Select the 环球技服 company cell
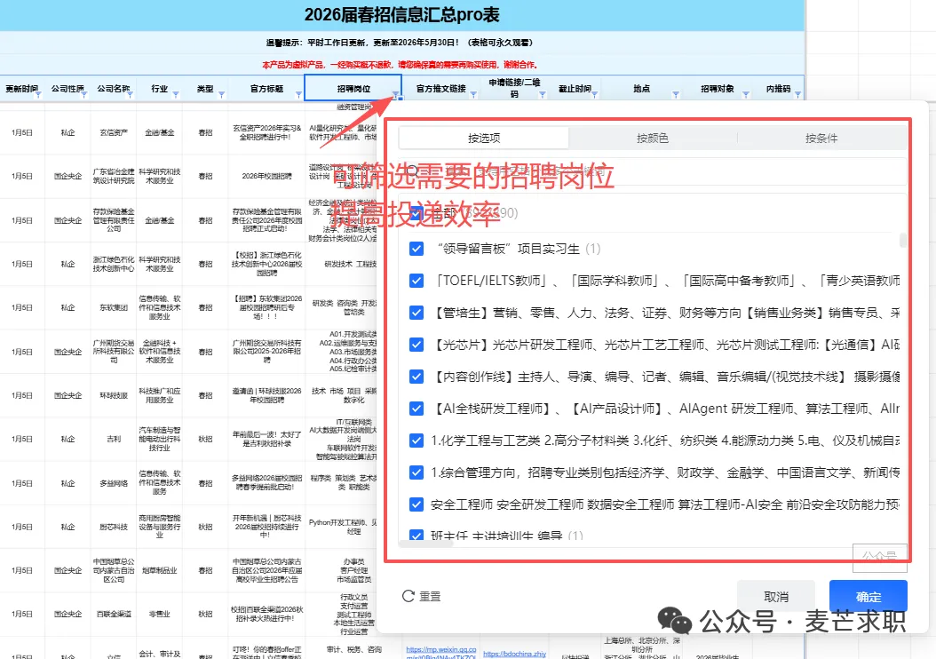The image size is (936, 659). pyautogui.click(x=114, y=396)
